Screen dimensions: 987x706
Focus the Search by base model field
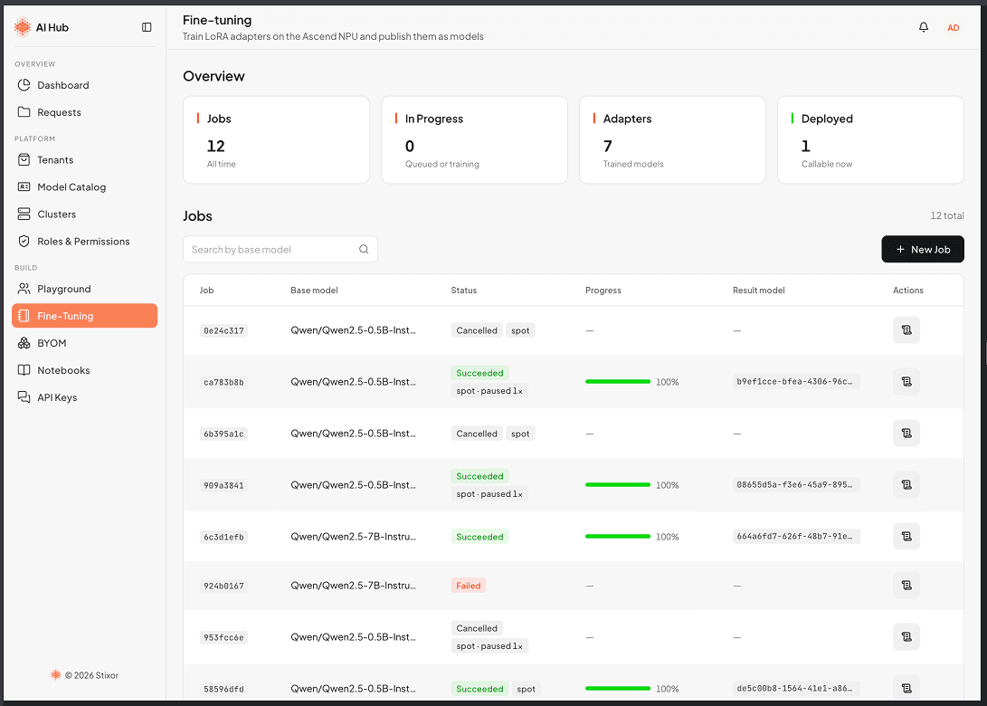click(280, 250)
